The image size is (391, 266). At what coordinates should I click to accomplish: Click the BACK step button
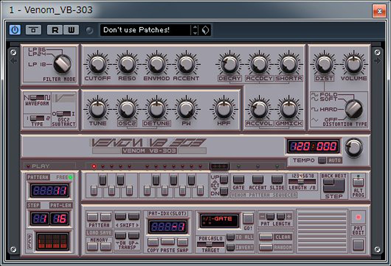pos(328,183)
